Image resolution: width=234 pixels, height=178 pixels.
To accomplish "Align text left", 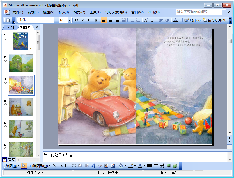I will 104,20.
